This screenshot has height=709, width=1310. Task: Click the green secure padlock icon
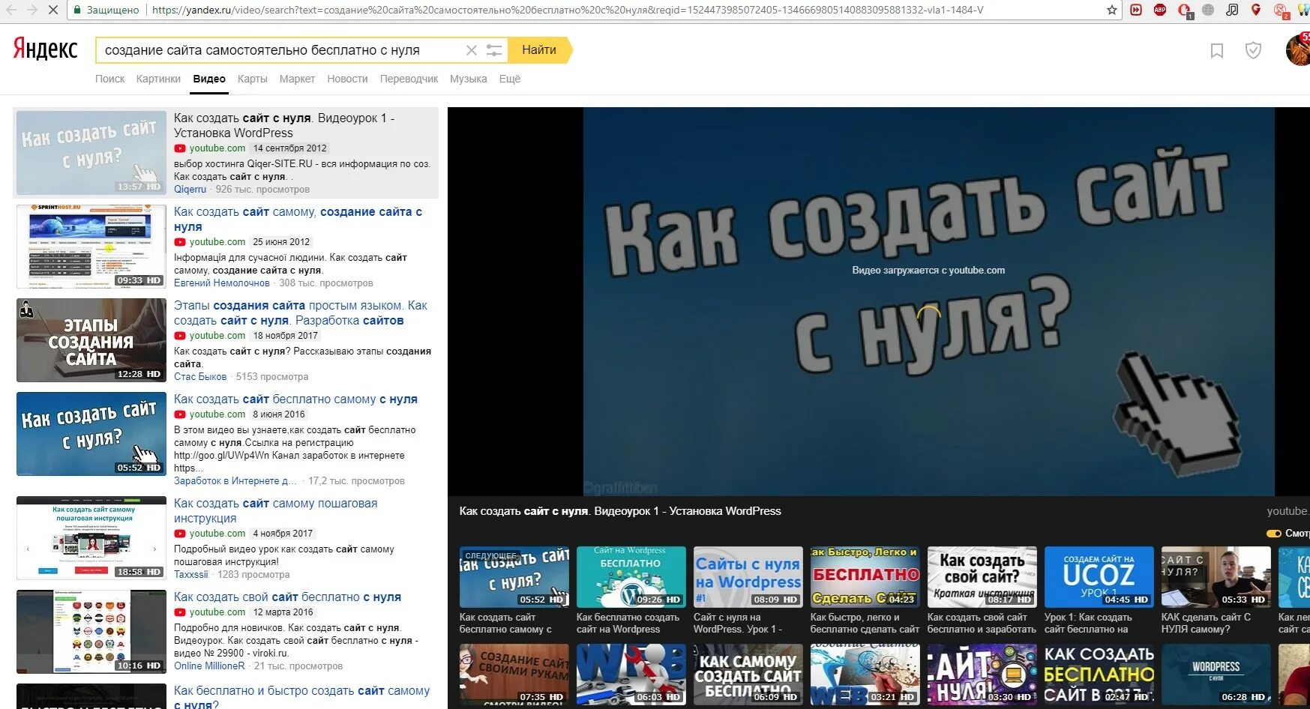tap(76, 10)
